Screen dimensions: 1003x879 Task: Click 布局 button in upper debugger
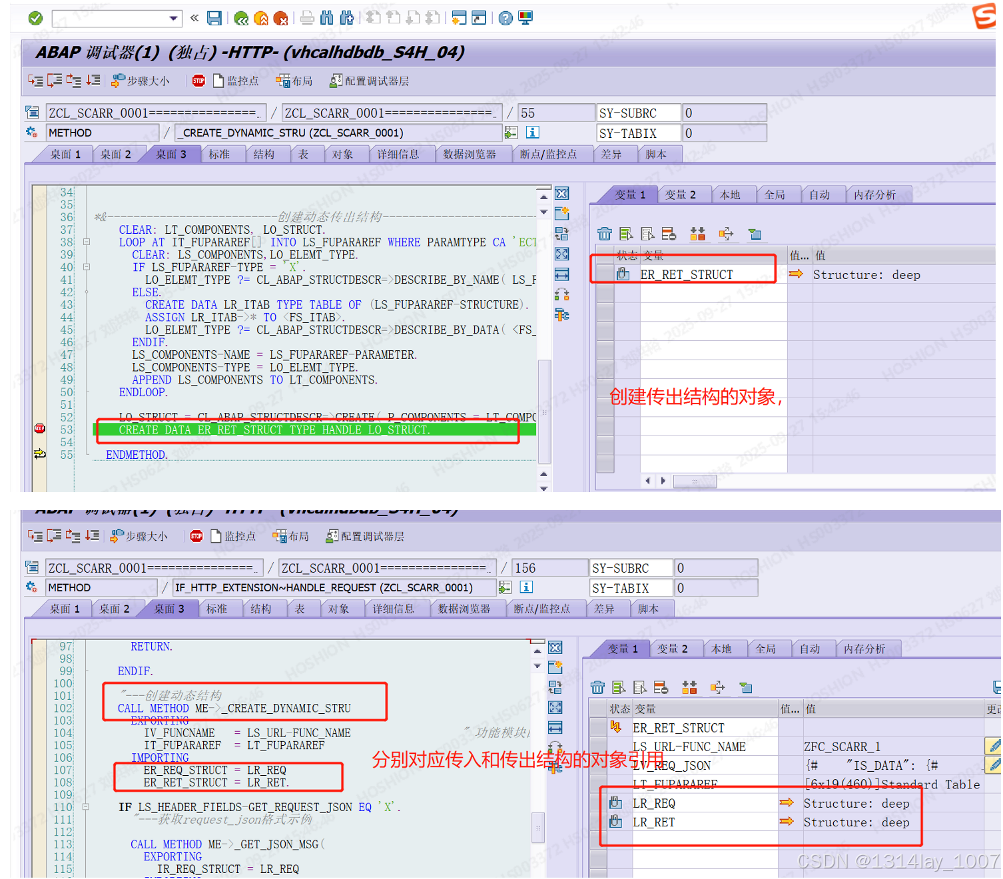294,81
